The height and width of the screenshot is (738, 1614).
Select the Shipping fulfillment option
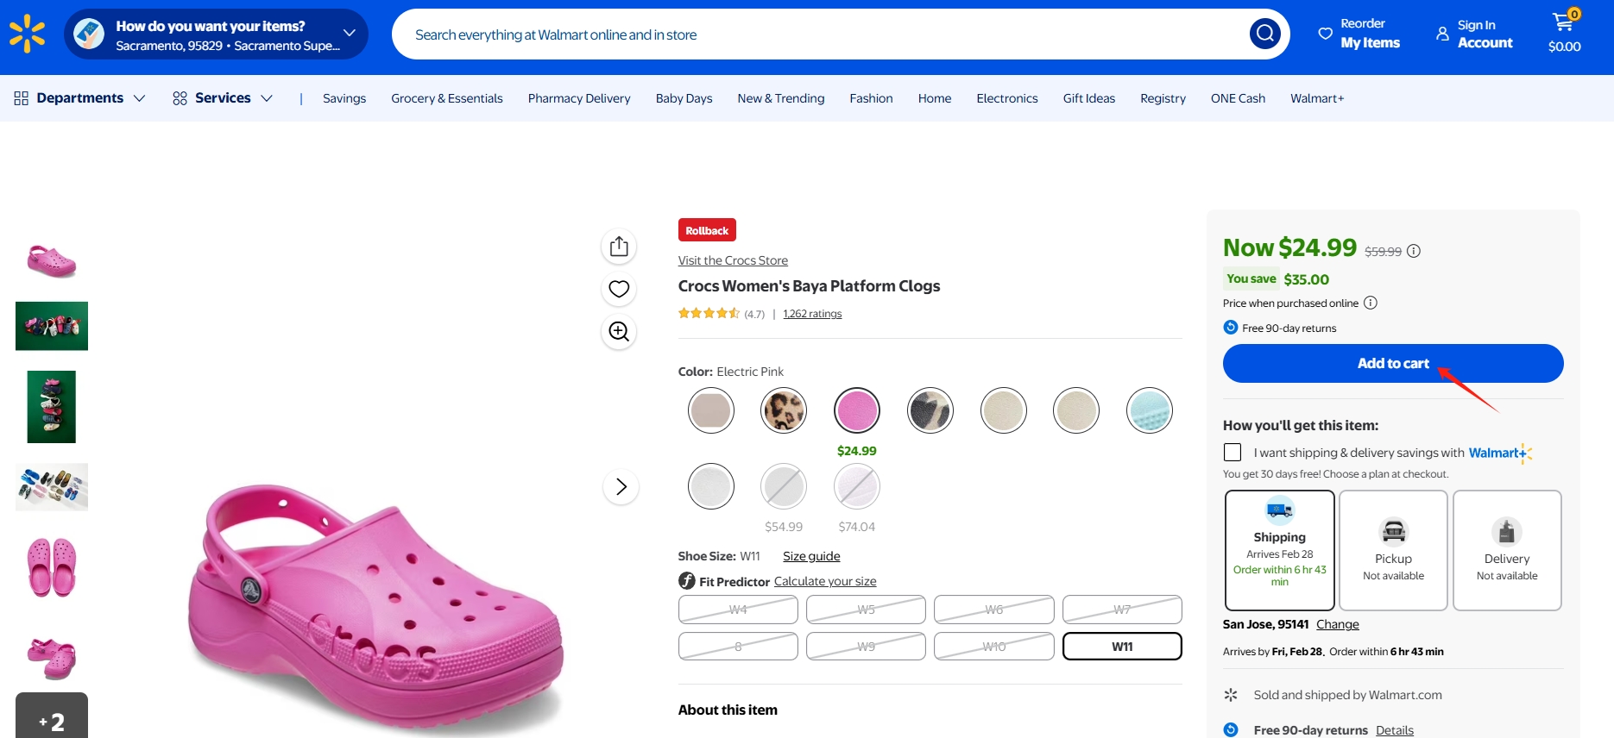1280,550
